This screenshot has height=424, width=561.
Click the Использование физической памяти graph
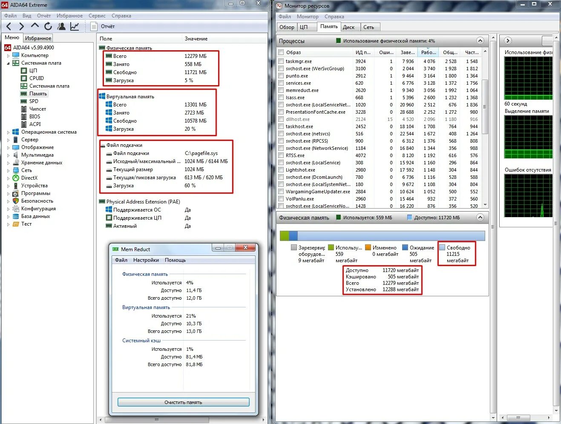pyautogui.click(x=528, y=78)
